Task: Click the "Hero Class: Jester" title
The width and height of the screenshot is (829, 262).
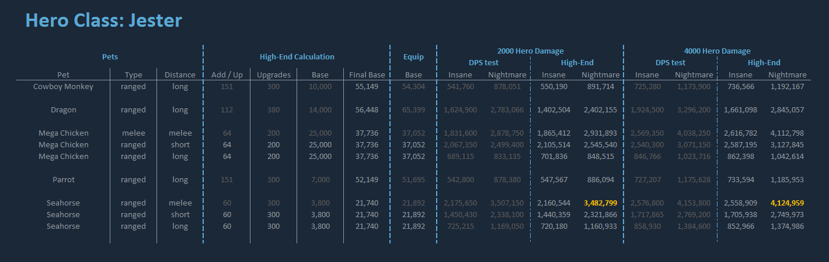Action: 103,21
